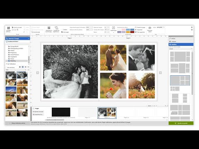Pick the dark red background color swatch
The height and width of the screenshot is (149, 199).
[132, 32]
